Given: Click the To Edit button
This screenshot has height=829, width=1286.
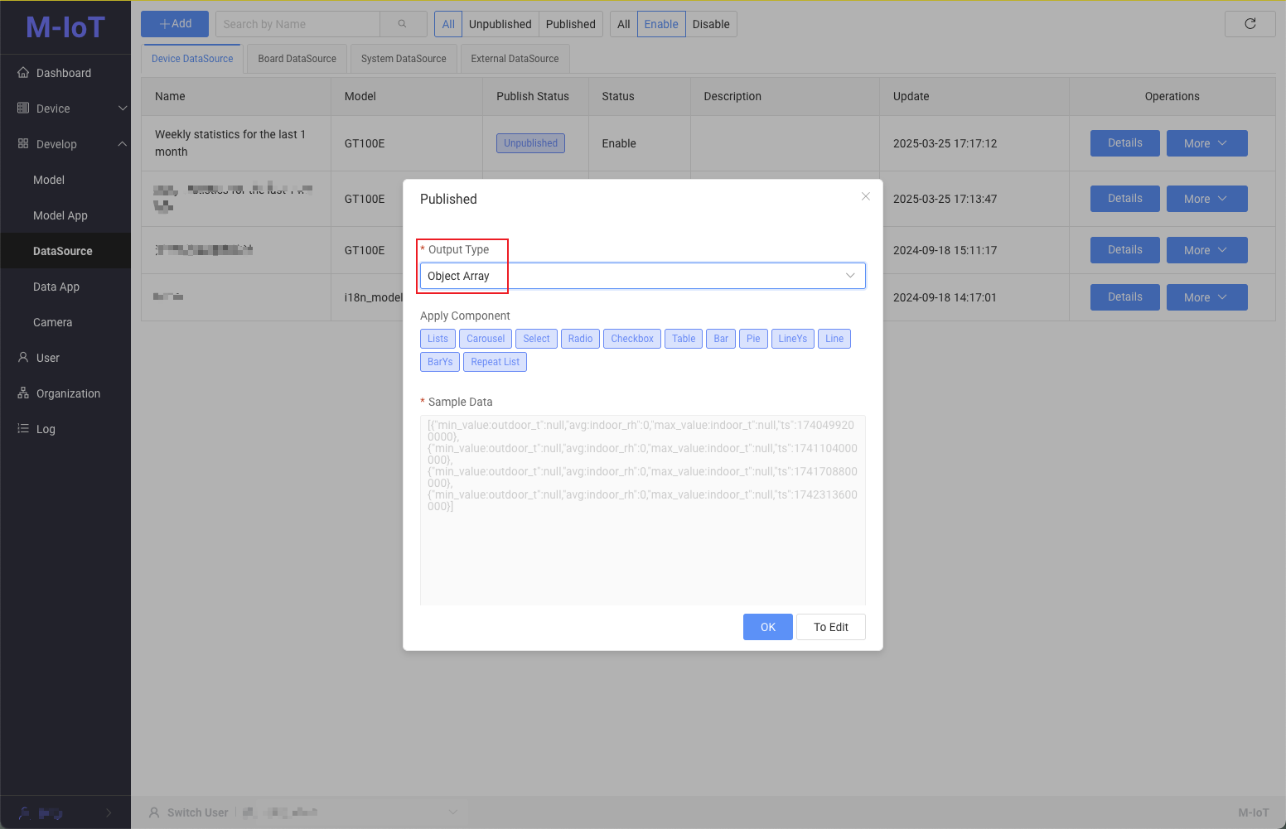Looking at the screenshot, I should tap(830, 627).
